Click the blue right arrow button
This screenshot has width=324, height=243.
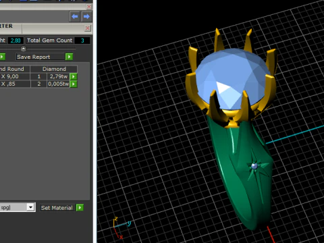[x=86, y=16]
